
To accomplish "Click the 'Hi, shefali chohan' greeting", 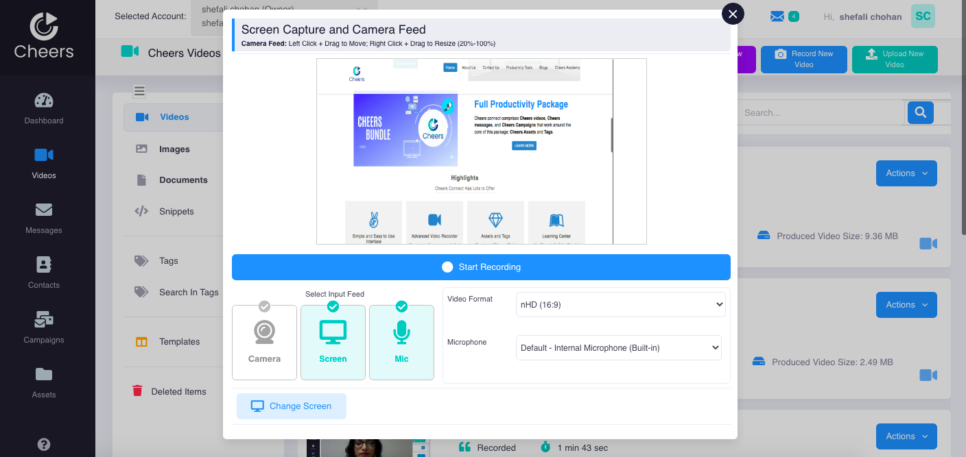I will click(862, 16).
